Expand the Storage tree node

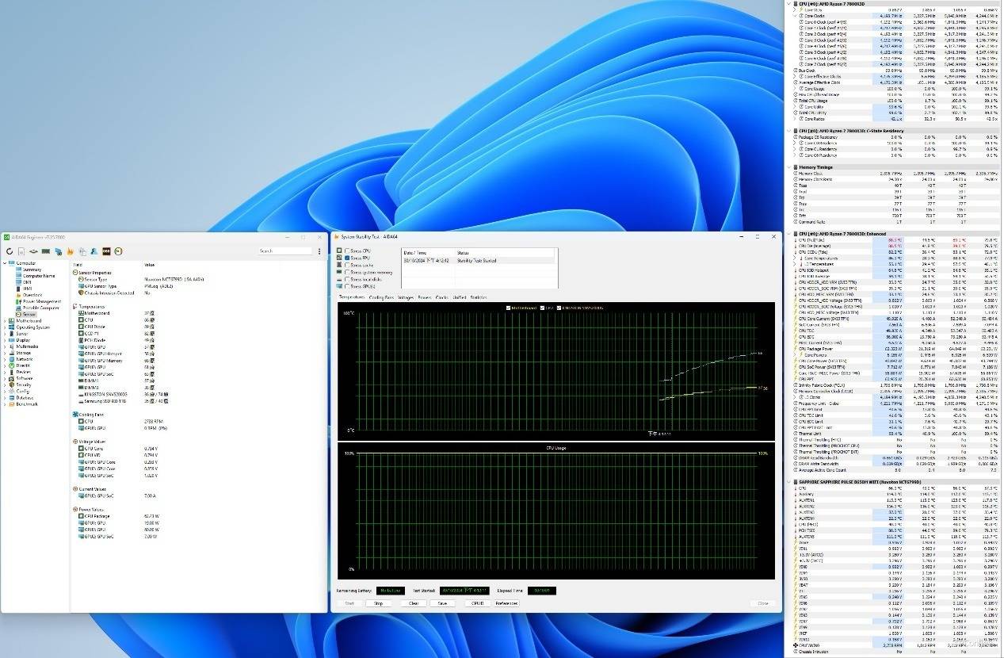click(x=5, y=353)
